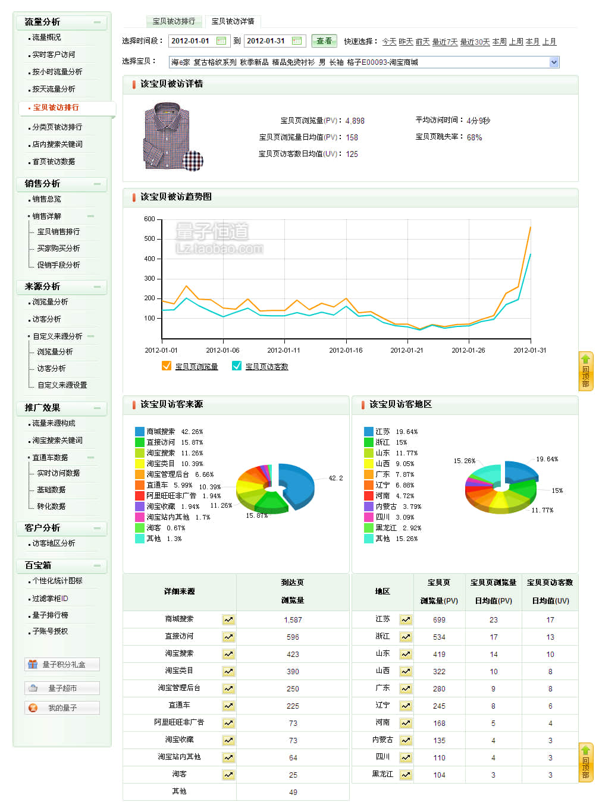599x802 pixels.
Task: Toggle the 宝贝页浏览量 legend checkbox
Action: coord(167,366)
